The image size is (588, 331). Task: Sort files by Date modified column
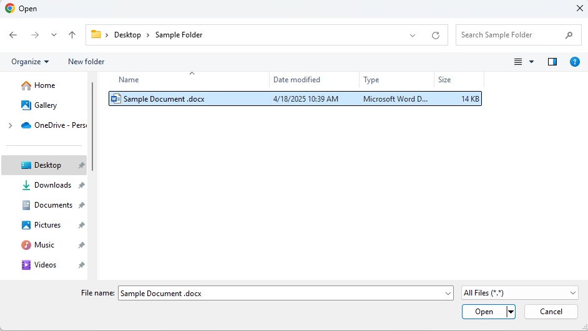coord(296,80)
